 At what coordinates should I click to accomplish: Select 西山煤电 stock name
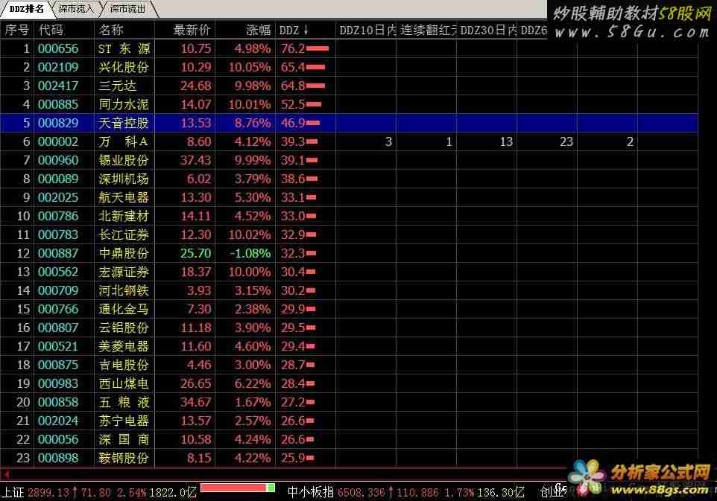(124, 383)
